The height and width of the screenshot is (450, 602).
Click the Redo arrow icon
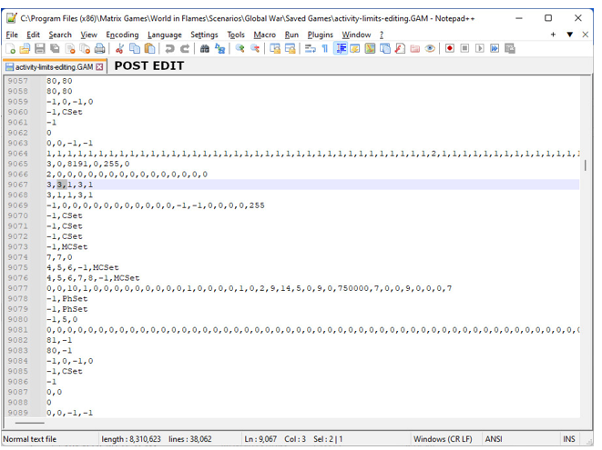(185, 49)
